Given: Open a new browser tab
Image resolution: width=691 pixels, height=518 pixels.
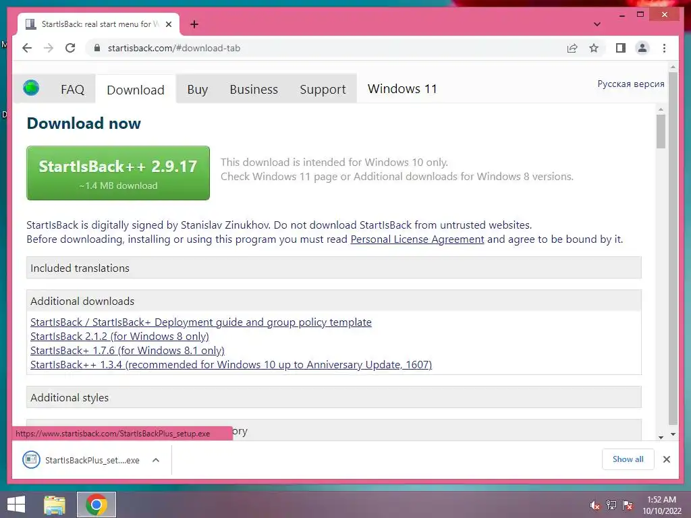Looking at the screenshot, I should point(194,24).
